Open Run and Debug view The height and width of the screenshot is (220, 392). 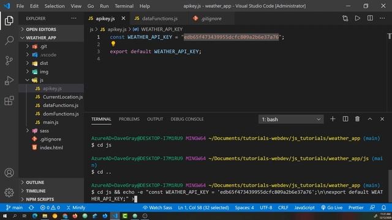(9, 81)
